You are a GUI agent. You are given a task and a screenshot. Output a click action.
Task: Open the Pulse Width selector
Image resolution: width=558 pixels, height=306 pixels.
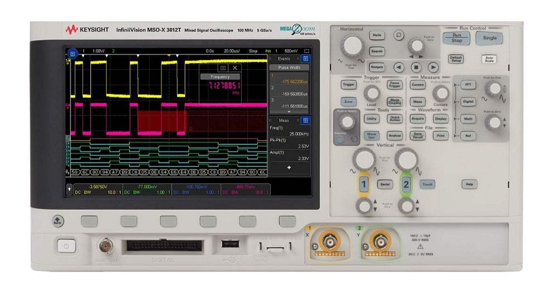point(289,68)
